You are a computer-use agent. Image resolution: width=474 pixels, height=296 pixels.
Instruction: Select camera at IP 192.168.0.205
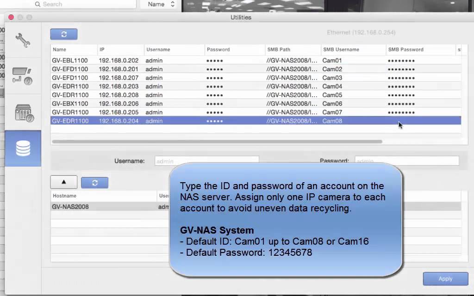pyautogui.click(x=256, y=112)
